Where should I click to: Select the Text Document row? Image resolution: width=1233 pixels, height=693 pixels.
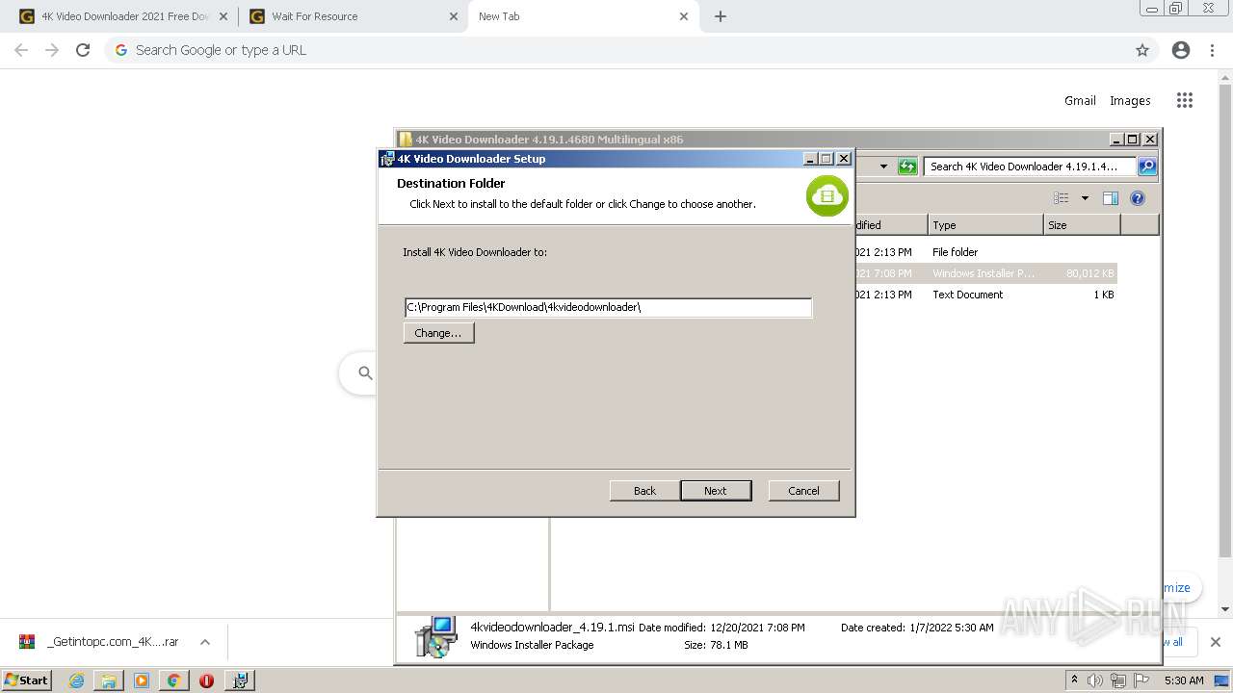985,295
